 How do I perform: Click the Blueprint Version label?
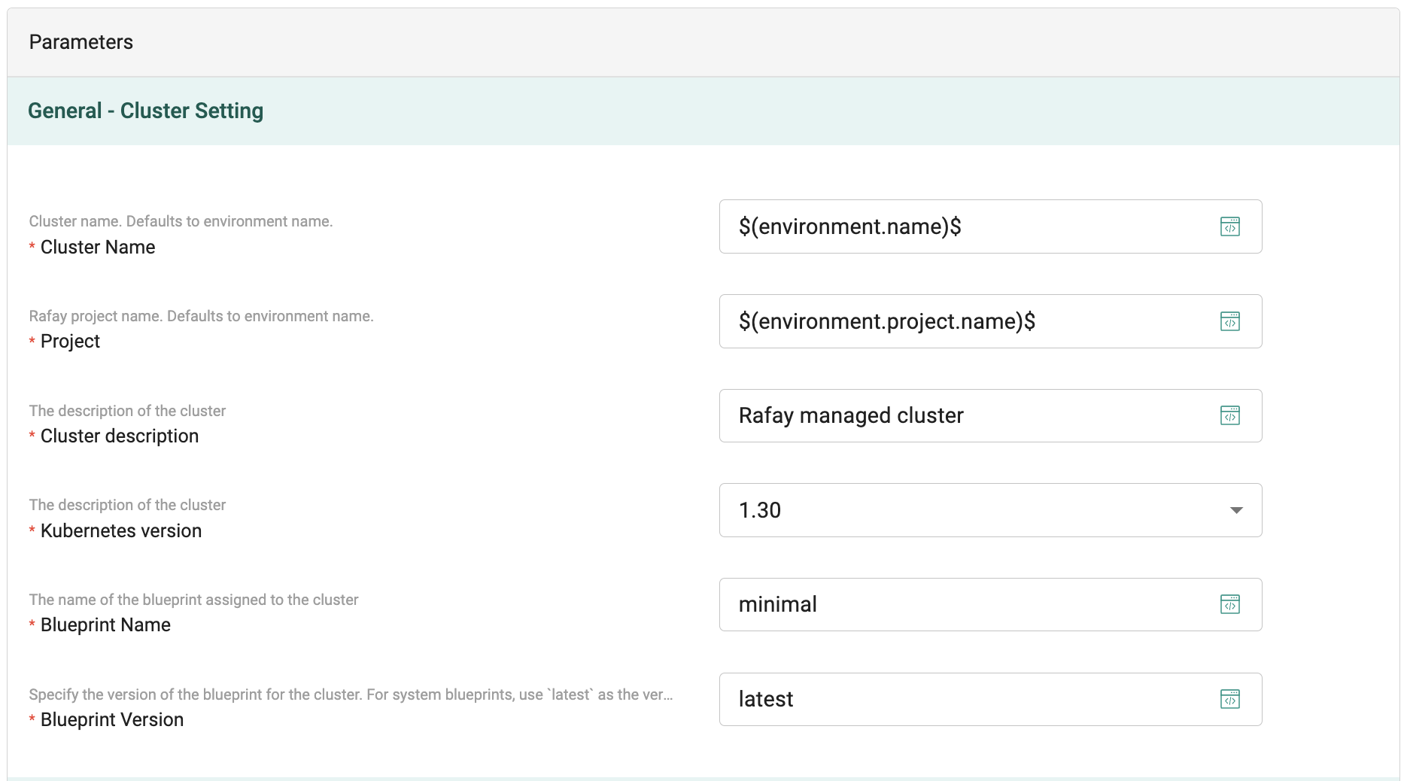tap(112, 719)
